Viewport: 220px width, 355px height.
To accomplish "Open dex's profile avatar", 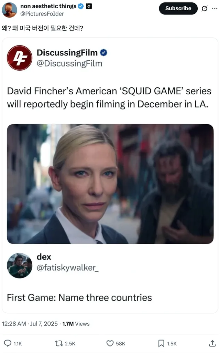I will click(x=20, y=265).
